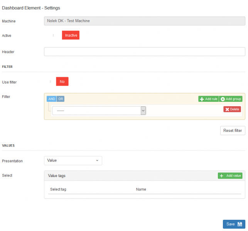Click into the Header input field
The width and height of the screenshot is (248, 231).
(145, 52)
